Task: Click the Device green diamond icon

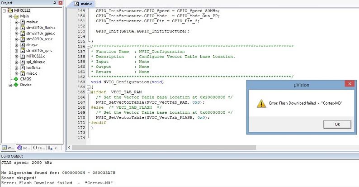Action: tap(16, 85)
